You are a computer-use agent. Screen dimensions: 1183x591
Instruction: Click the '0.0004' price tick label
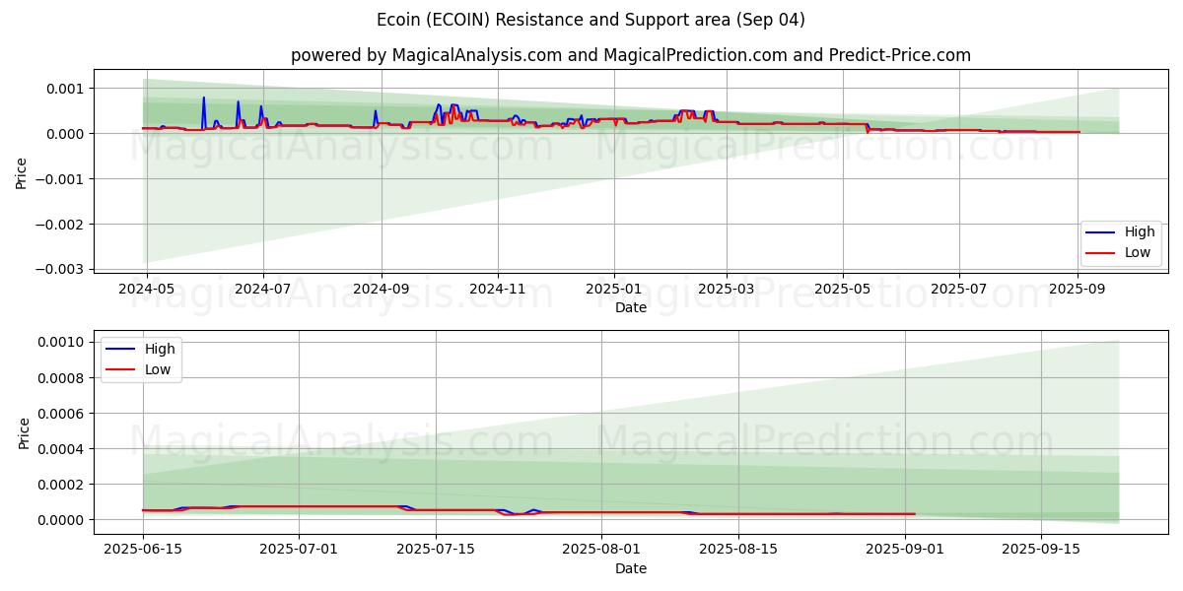pyautogui.click(x=62, y=448)
